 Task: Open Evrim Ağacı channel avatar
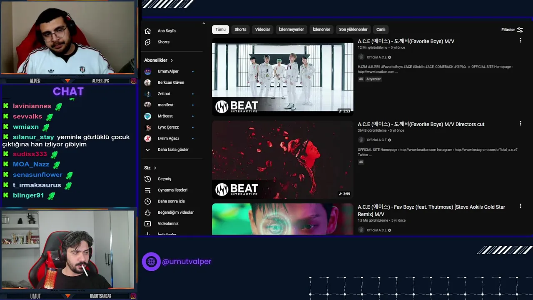(x=147, y=138)
